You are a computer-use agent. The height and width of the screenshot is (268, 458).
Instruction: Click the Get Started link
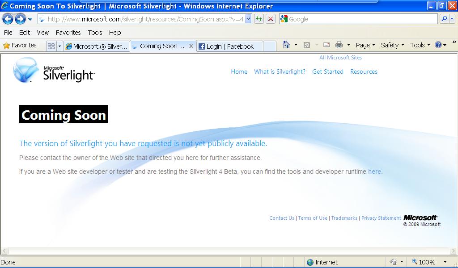[x=328, y=71]
